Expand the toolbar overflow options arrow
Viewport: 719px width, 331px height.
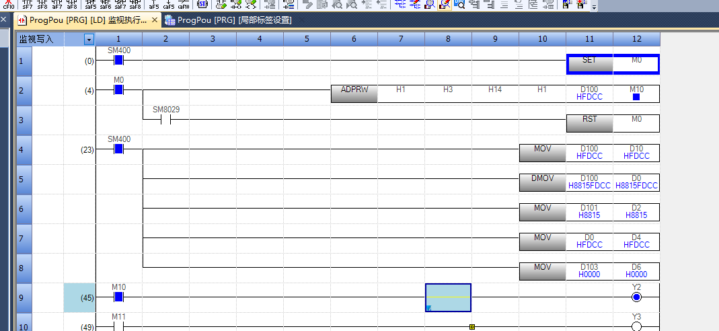point(594,7)
